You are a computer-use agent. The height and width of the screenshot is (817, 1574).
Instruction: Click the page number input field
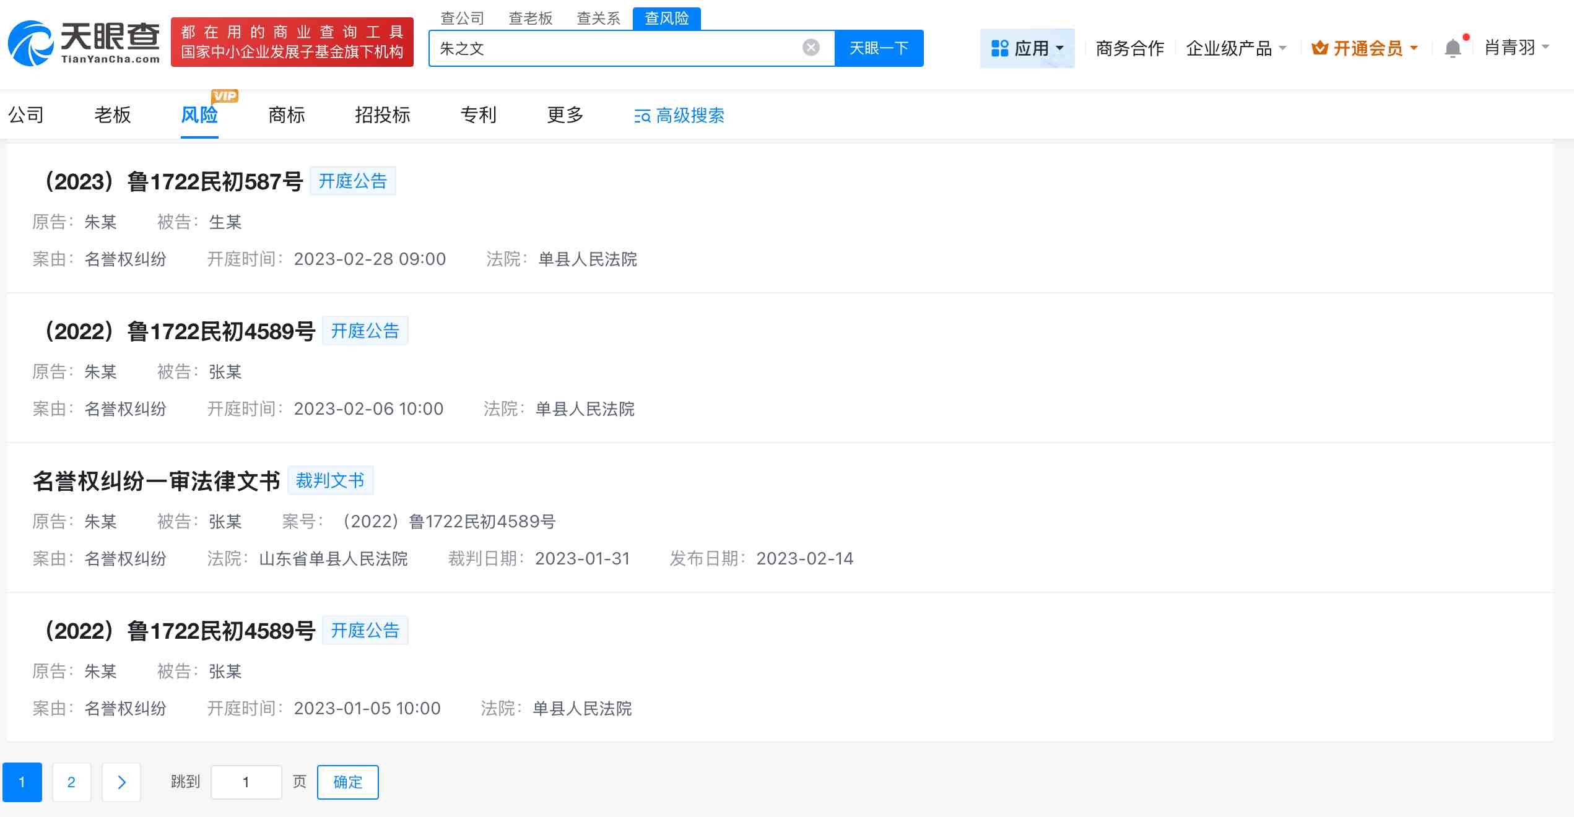point(246,782)
